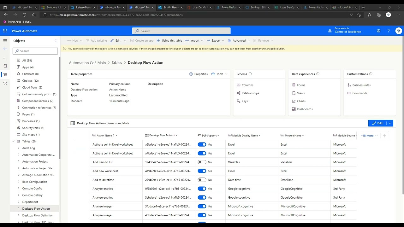Select the Objects list icon in left rail

[5, 74]
